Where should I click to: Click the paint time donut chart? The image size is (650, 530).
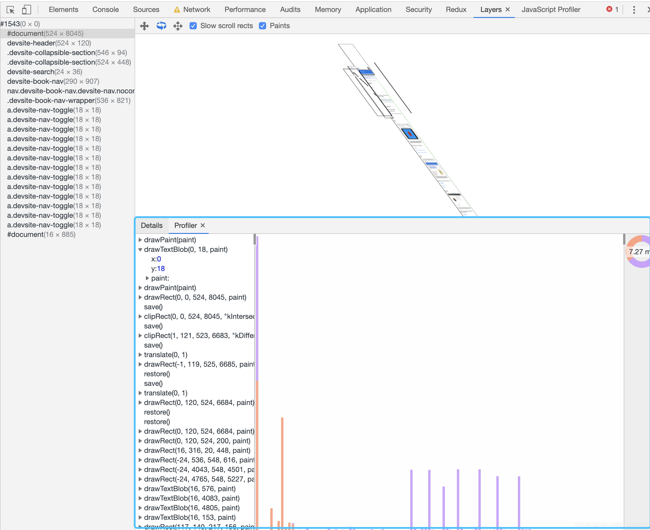coord(638,252)
